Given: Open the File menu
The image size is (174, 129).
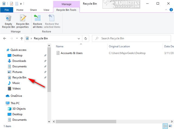Looking at the screenshot, I should 7,10.
